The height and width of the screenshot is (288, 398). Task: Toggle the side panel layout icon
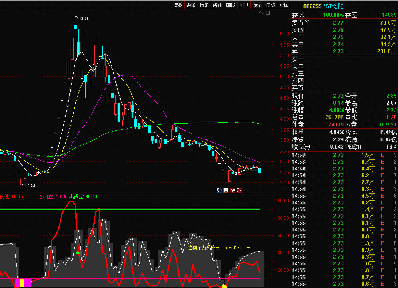tap(268, 13)
